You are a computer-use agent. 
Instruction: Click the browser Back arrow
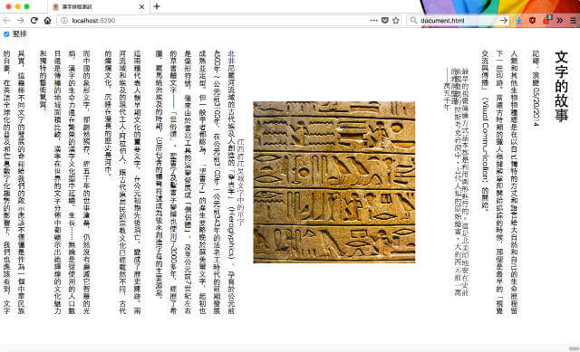tap(6, 21)
